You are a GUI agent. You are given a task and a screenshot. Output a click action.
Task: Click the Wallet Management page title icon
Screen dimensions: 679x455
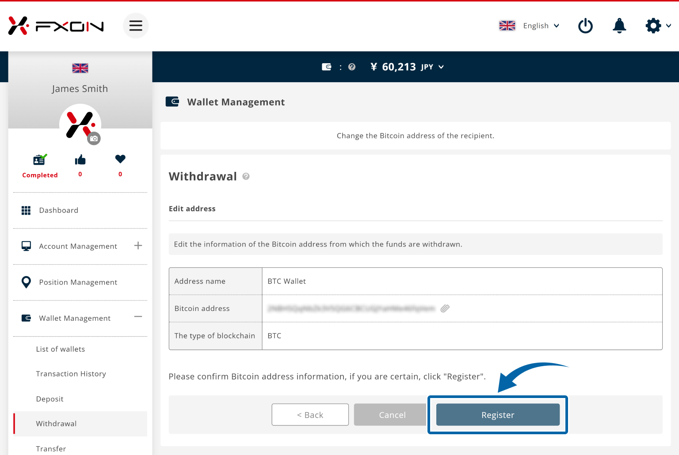point(172,102)
